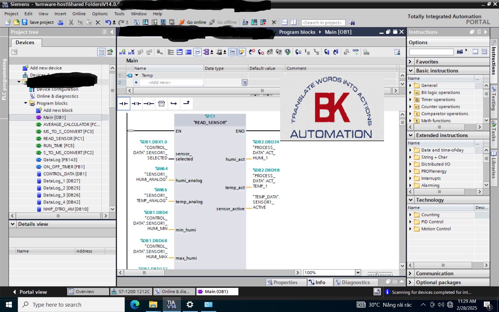Viewport: 499px width, 312px height.
Task: Click the Open branch icon
Action: [x=174, y=103]
